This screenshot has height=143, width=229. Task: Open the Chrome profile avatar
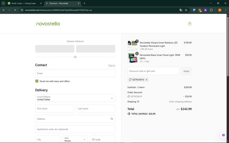pos(220,10)
